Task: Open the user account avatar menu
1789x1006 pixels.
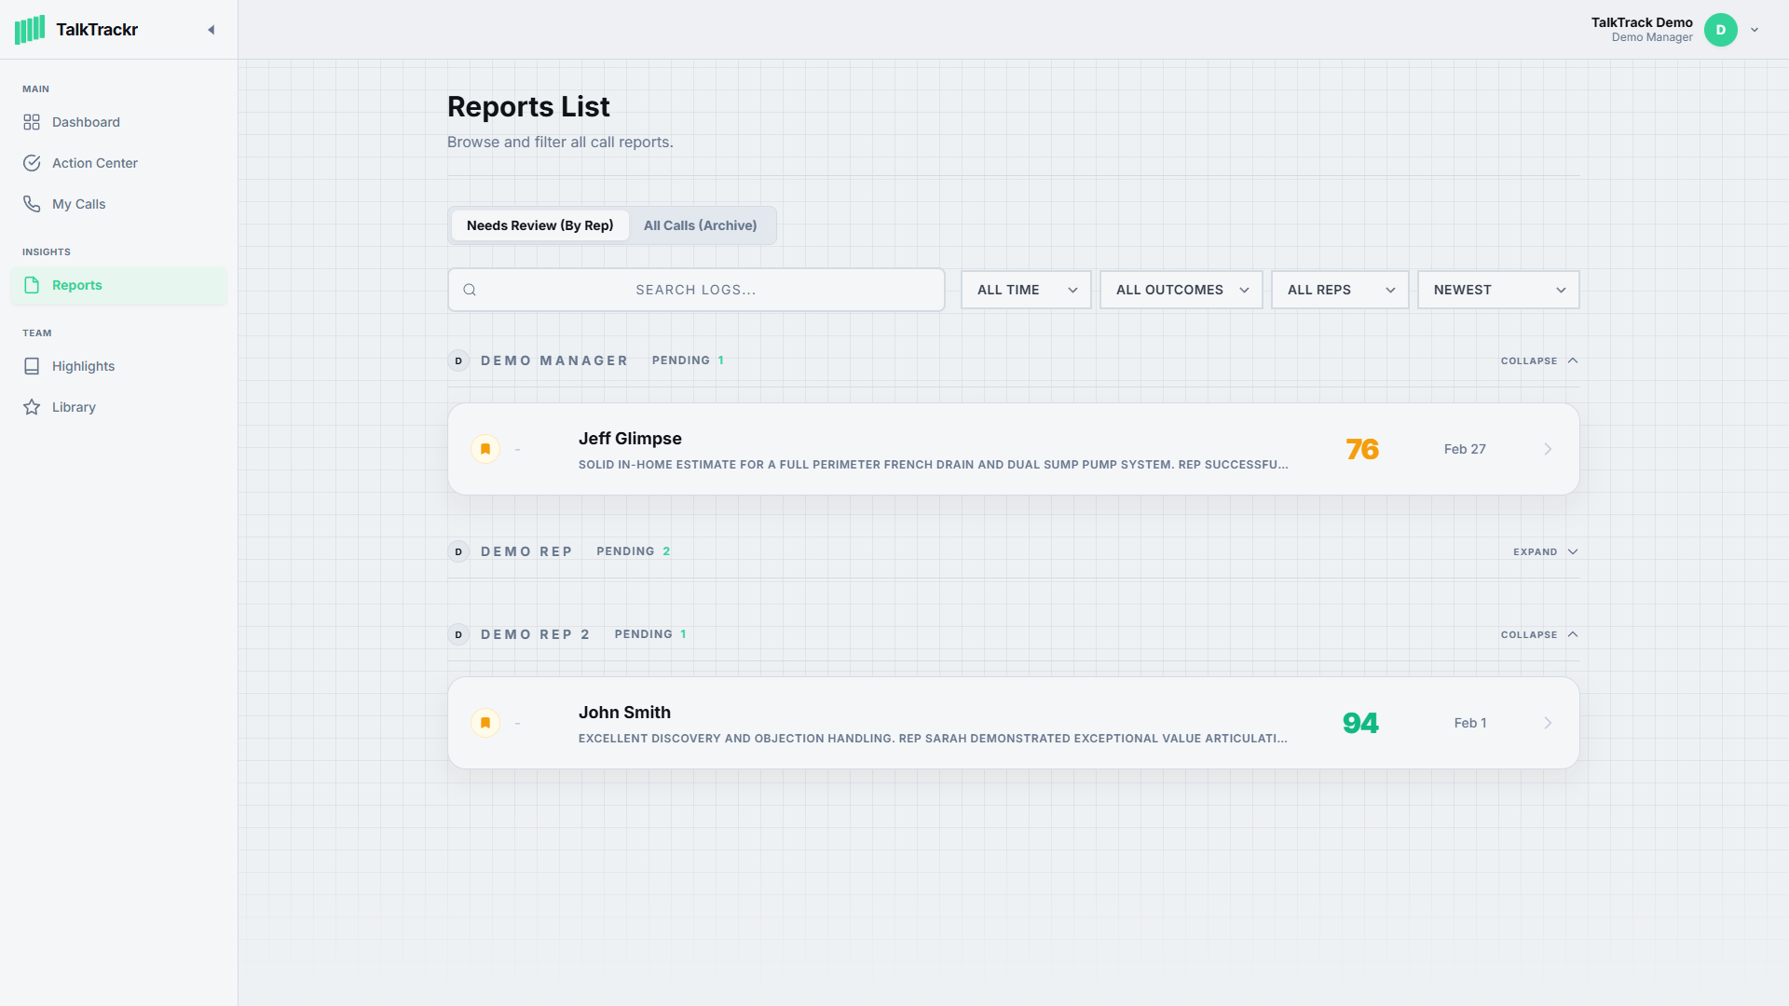Action: click(1720, 30)
